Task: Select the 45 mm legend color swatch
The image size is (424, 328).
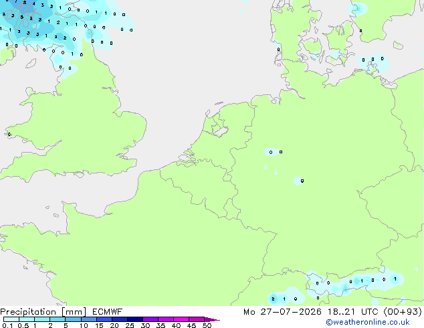Action: click(x=197, y=319)
